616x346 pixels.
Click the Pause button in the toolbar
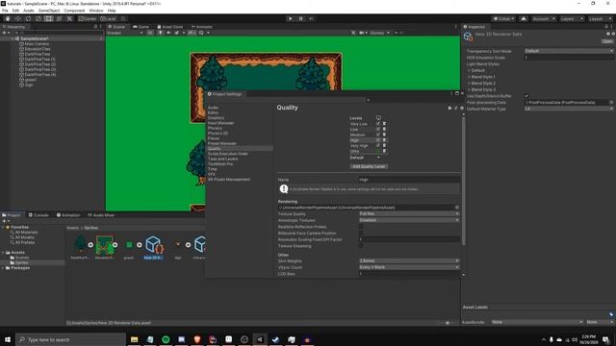click(x=301, y=18)
